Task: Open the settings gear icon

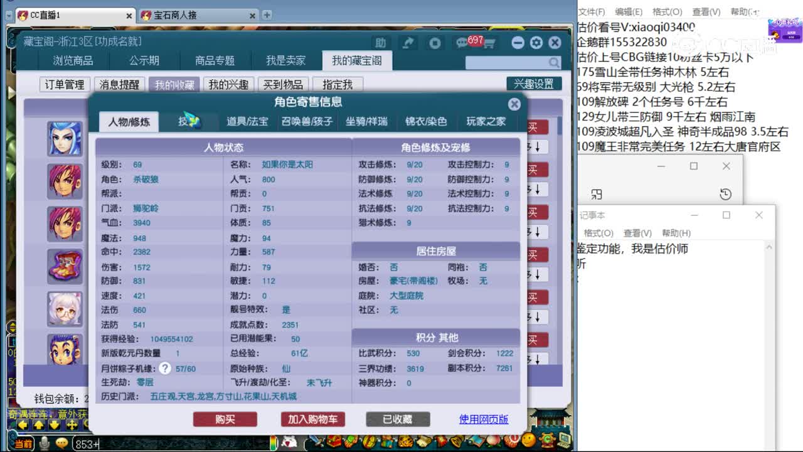Action: coord(536,43)
